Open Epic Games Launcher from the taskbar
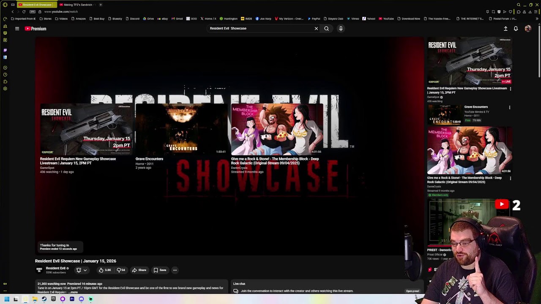541x304 pixels. pyautogui.click(x=53, y=299)
